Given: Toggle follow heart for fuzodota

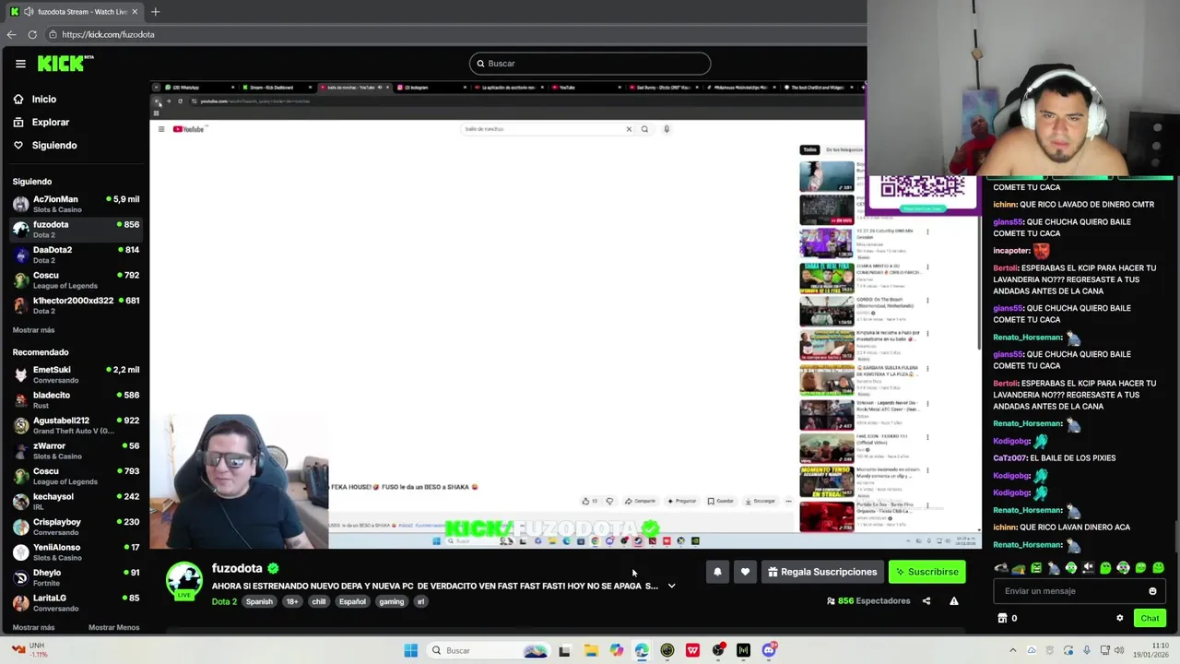Looking at the screenshot, I should 745,572.
